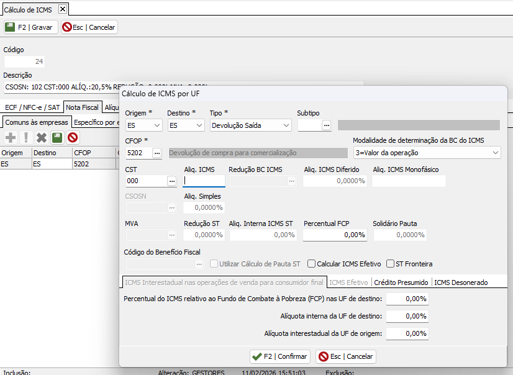Select the ECF / NFC-e / SAT tab

pyautogui.click(x=32, y=107)
